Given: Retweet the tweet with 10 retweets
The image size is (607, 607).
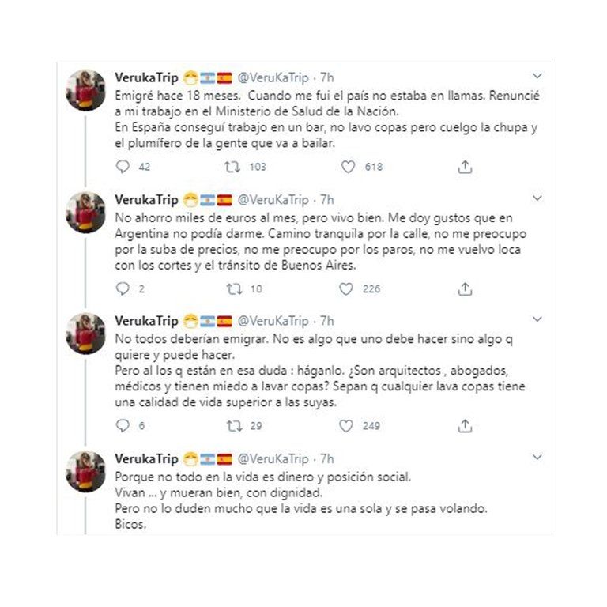Looking at the screenshot, I should 233,289.
